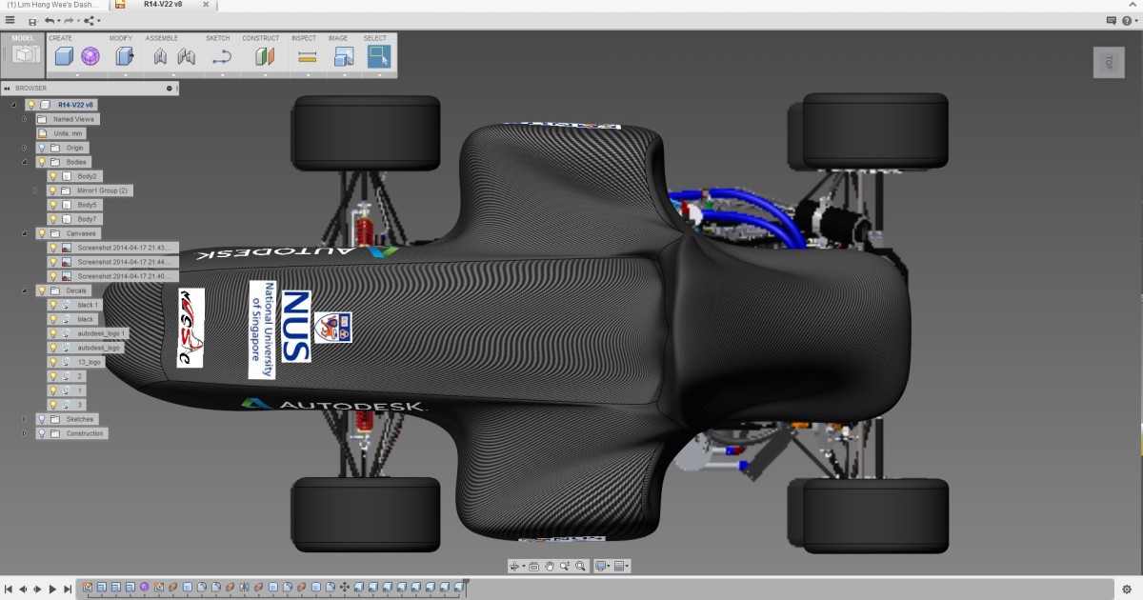Collapse the Bodies folder
Screen dimensions: 1143x600
click(x=25, y=162)
